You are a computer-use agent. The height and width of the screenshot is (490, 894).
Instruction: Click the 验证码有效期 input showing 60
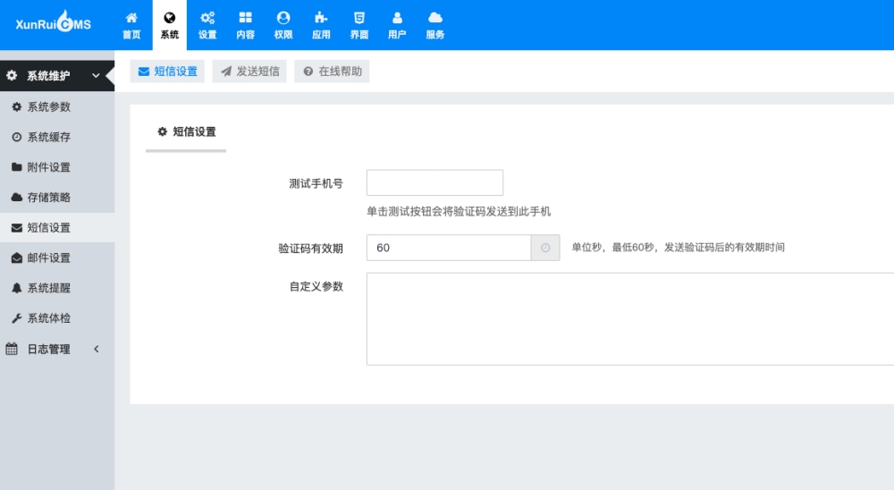click(448, 248)
